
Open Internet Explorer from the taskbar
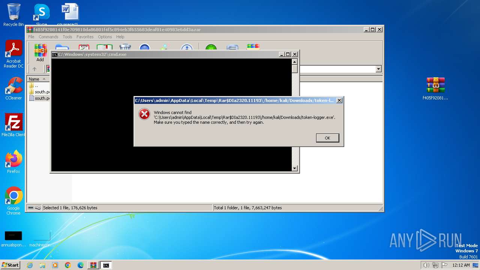(x=30, y=265)
